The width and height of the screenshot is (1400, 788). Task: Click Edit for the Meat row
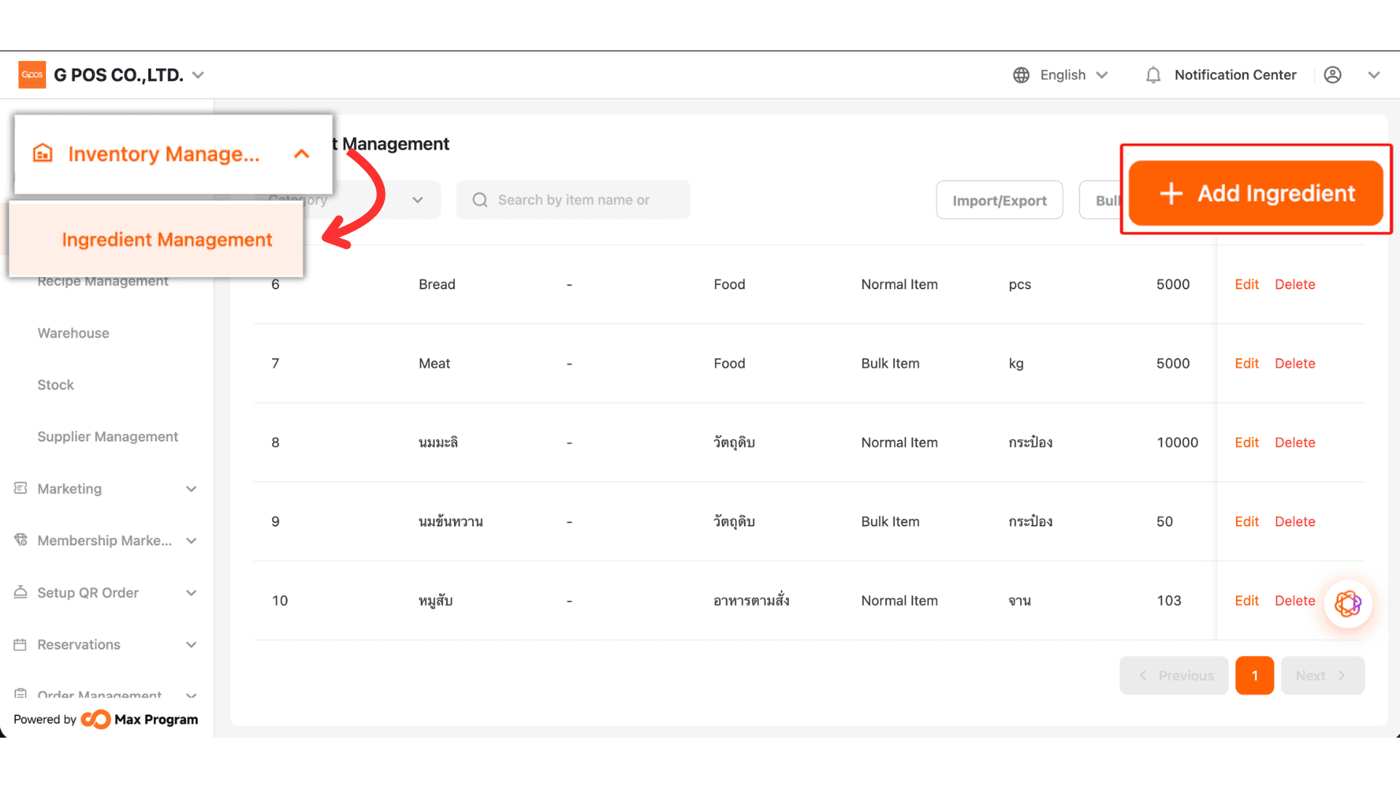click(x=1246, y=363)
